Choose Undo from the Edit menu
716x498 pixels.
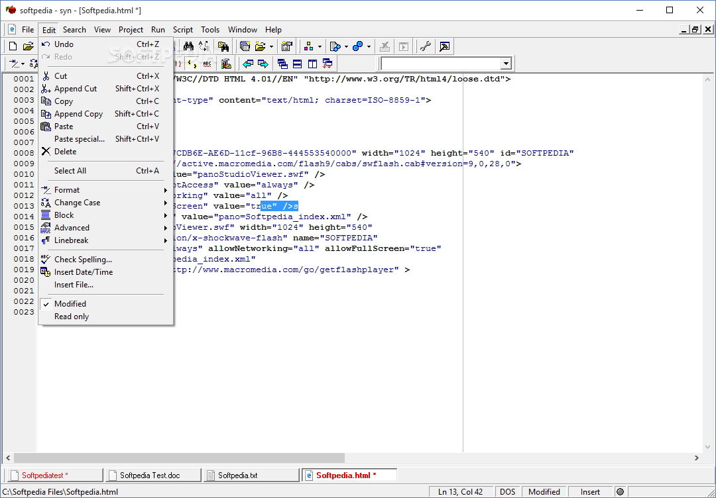point(106,44)
